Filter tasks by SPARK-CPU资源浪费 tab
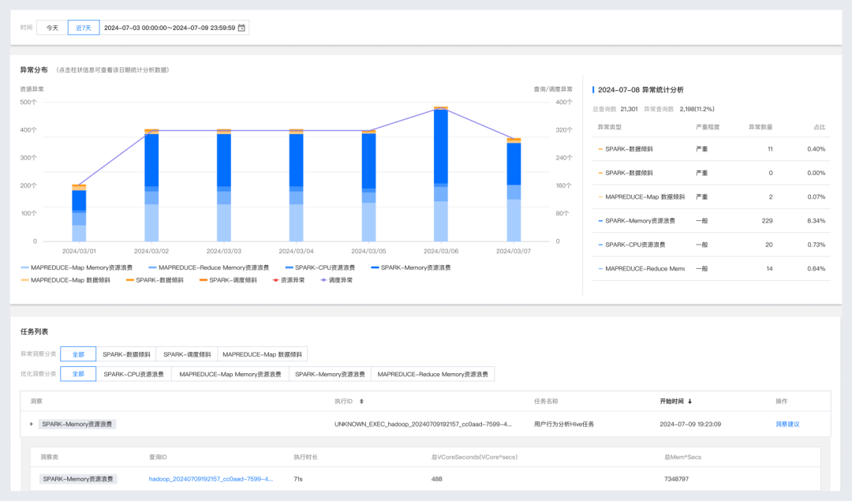The image size is (852, 501). pos(133,374)
